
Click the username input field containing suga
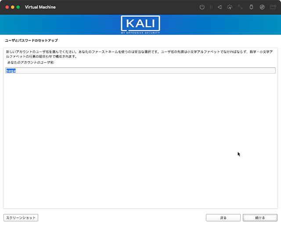pyautogui.click(x=140, y=70)
